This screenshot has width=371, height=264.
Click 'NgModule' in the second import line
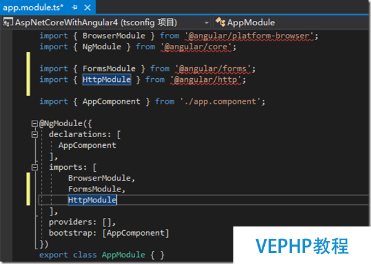point(101,47)
